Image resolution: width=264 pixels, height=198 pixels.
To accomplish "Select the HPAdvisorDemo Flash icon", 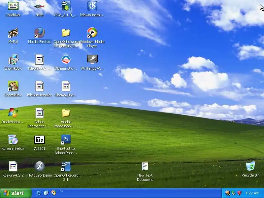I will click(x=40, y=166).
